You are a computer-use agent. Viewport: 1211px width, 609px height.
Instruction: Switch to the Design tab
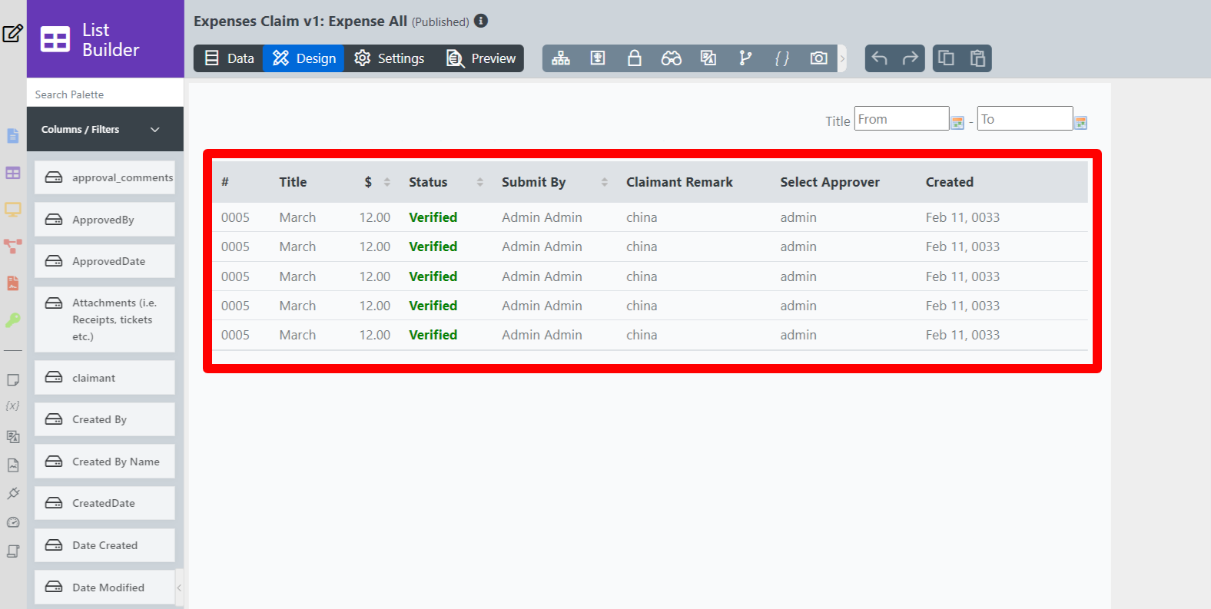304,58
